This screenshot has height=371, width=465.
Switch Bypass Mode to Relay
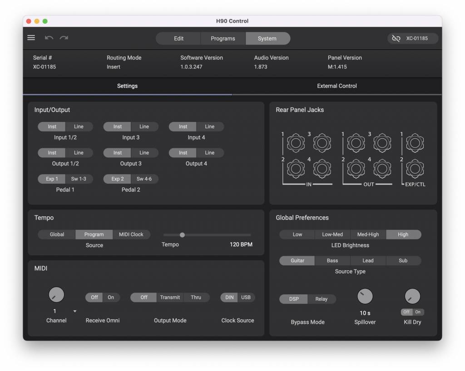point(322,299)
